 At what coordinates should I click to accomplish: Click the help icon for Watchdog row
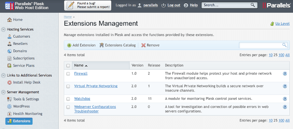coord(285,99)
